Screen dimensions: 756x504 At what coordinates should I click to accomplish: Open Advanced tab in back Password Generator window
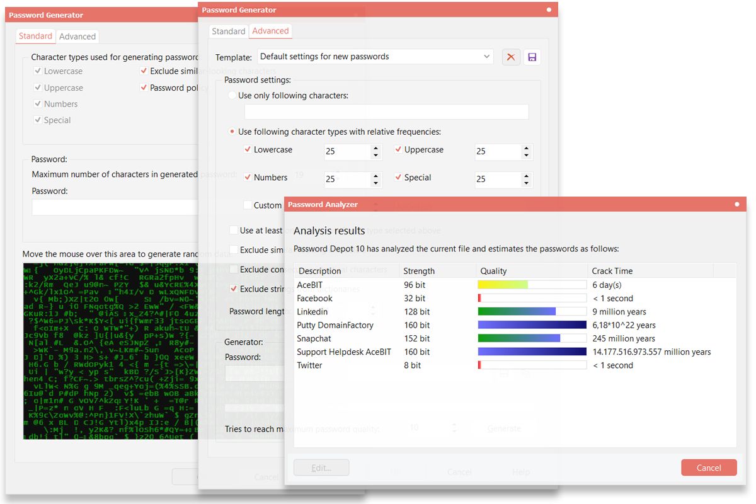pos(77,37)
